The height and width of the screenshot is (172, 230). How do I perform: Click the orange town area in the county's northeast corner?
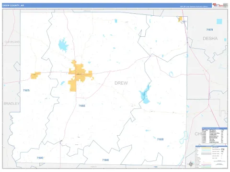click(180, 19)
